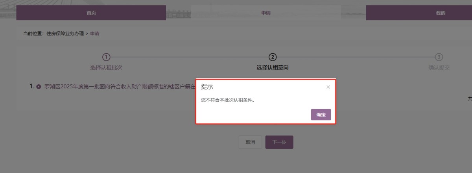
Task: Click the step 2 circle icon
Action: click(273, 57)
